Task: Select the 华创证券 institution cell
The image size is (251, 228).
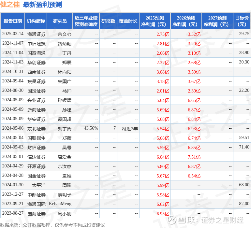Action: tap(37, 63)
